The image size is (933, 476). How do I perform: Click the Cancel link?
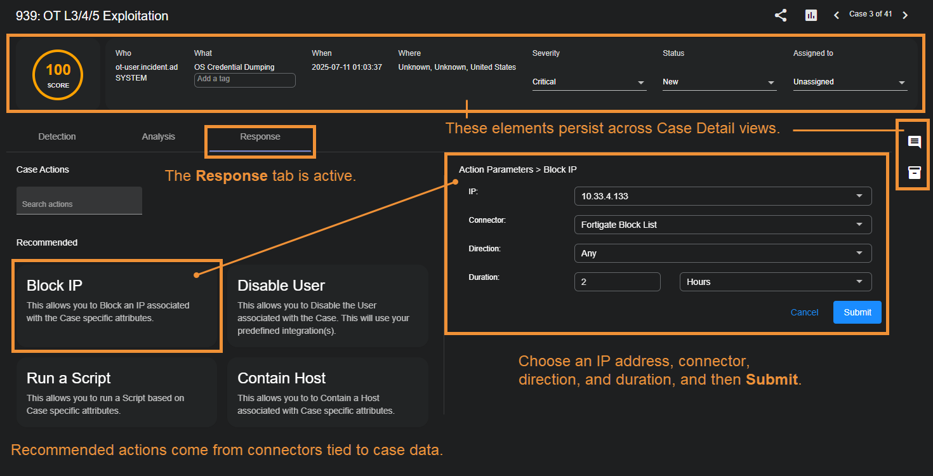point(804,312)
